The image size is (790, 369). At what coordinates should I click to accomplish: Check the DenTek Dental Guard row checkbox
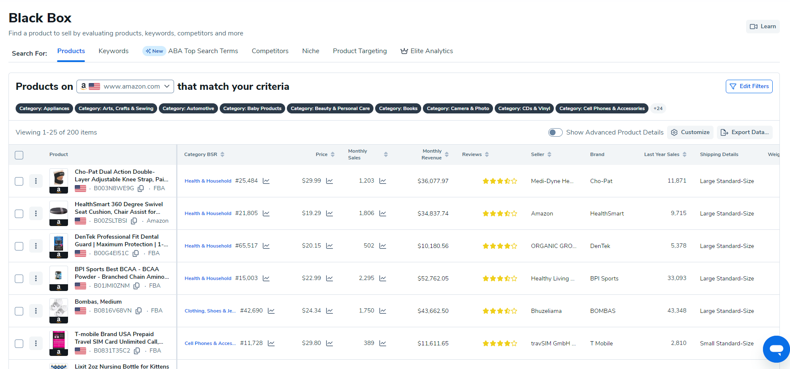(x=19, y=246)
